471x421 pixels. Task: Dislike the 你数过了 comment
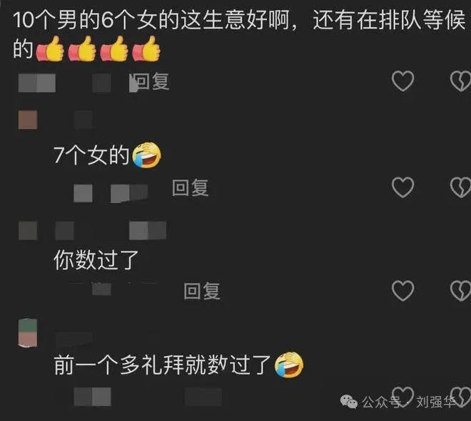tap(460, 291)
